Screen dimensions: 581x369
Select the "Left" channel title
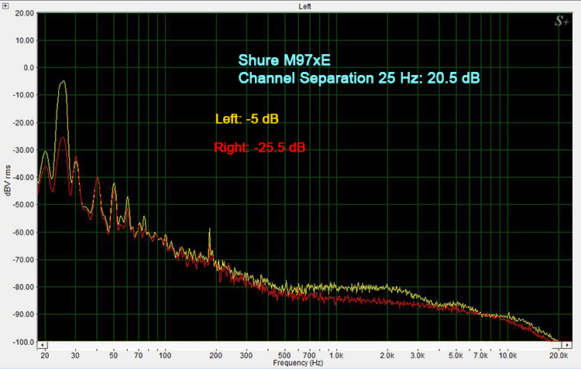pos(305,6)
